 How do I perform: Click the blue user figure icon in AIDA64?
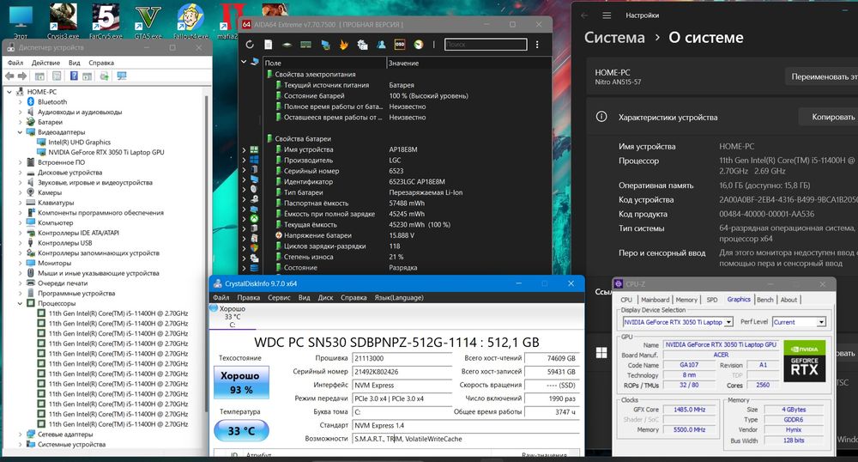(x=382, y=45)
